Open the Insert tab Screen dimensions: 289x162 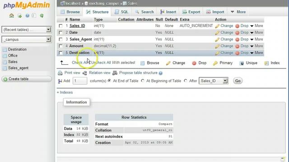(x=168, y=12)
